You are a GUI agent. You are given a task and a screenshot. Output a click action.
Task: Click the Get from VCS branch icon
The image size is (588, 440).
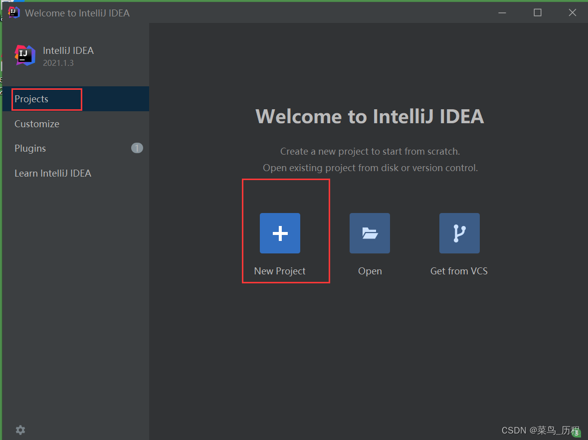(459, 233)
